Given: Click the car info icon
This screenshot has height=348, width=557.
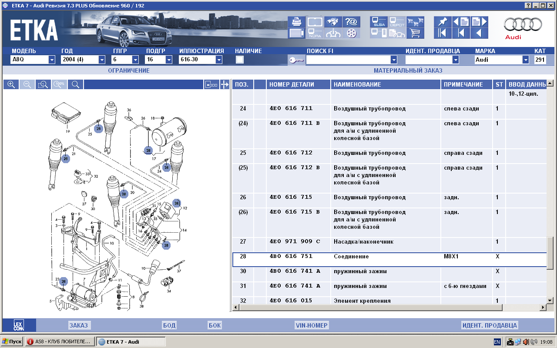Looking at the screenshot, I should point(333,33).
